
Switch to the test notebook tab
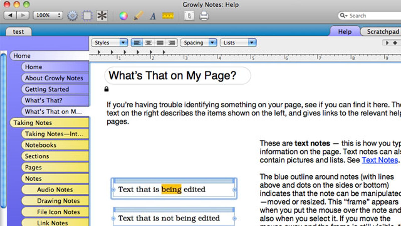point(19,32)
